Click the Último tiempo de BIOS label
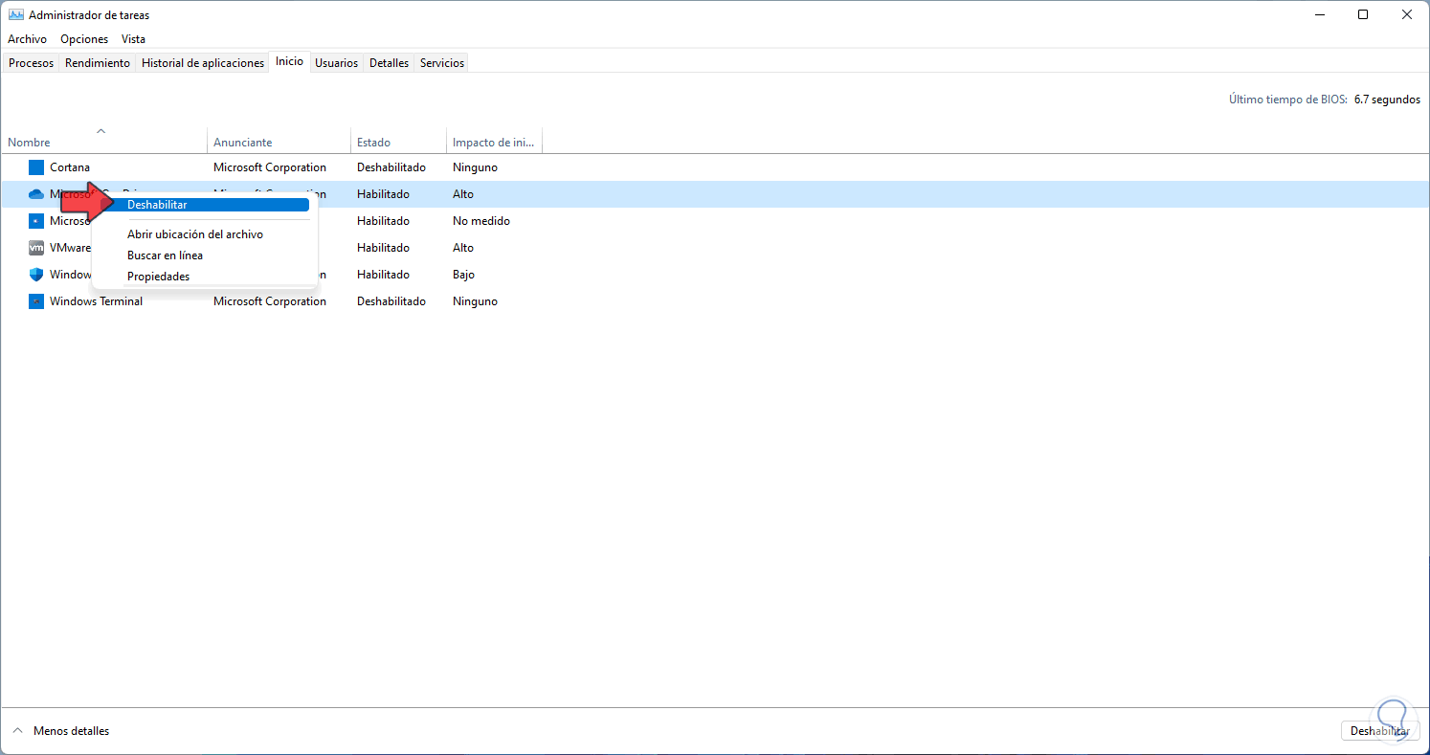Screen dimensions: 1430x755 1288,100
